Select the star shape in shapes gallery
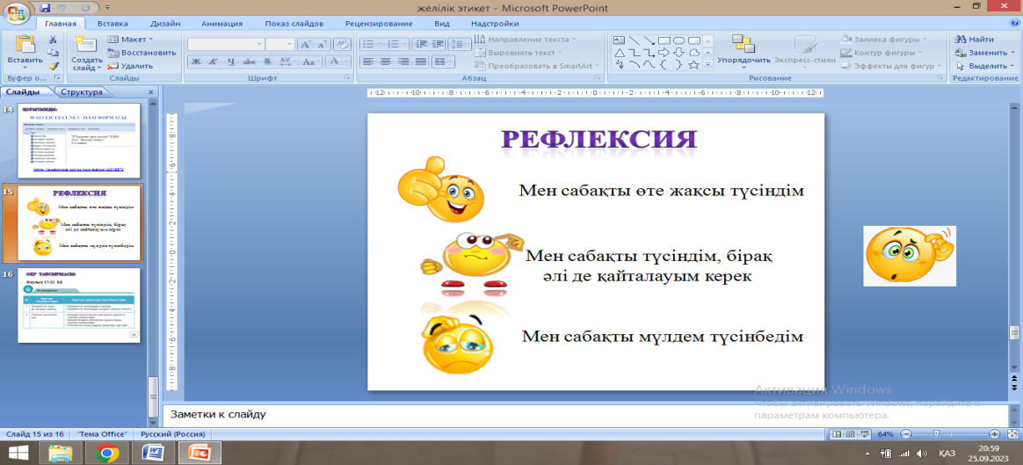Screen dimensions: 1023x465 [693, 64]
